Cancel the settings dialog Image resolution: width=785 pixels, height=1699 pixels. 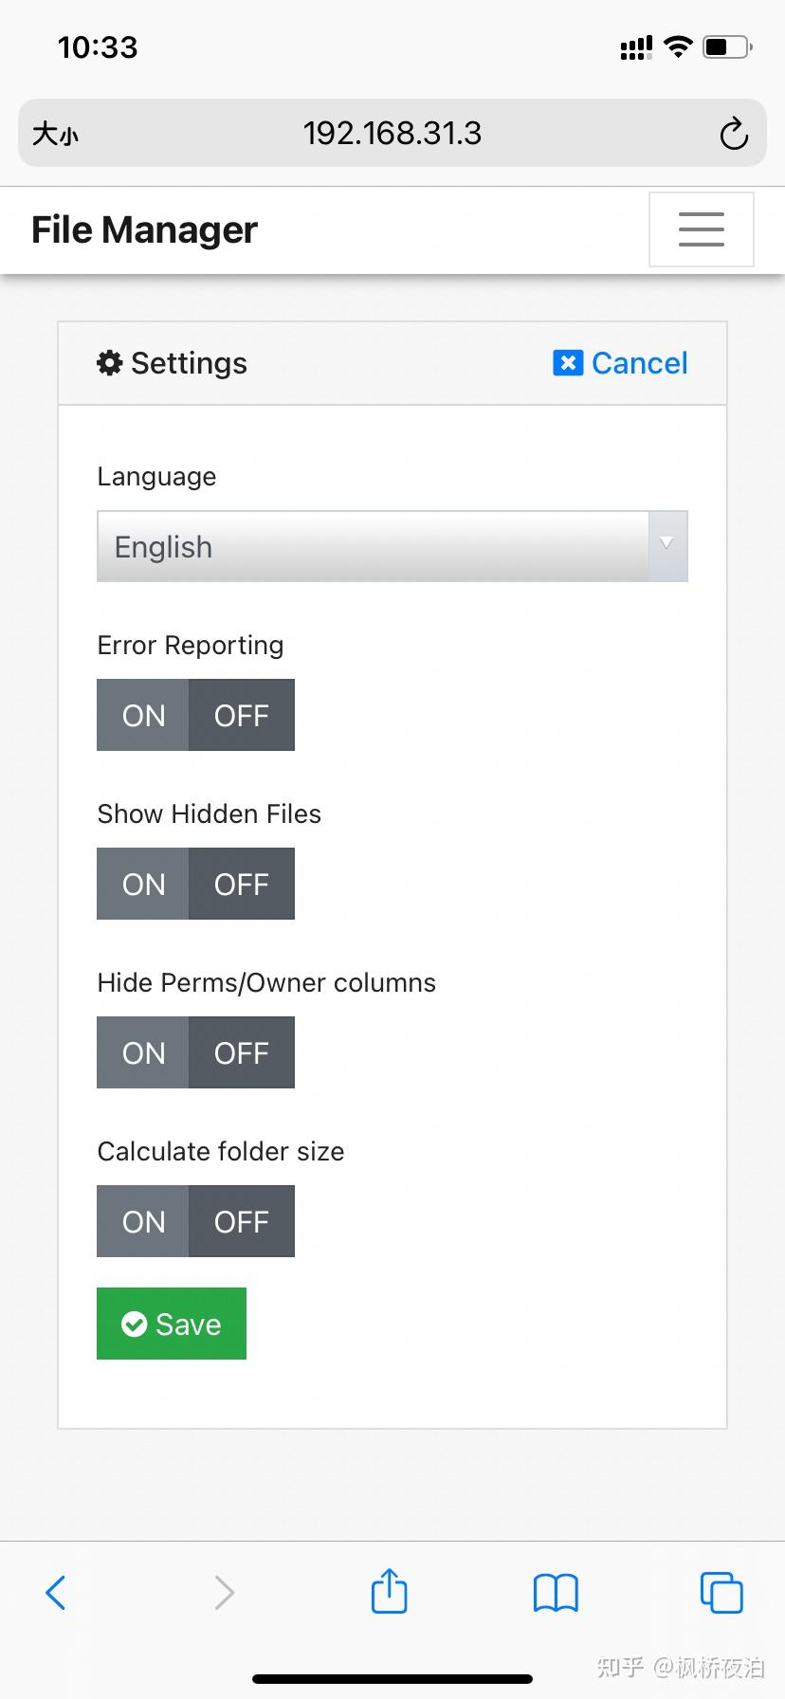[x=619, y=362]
